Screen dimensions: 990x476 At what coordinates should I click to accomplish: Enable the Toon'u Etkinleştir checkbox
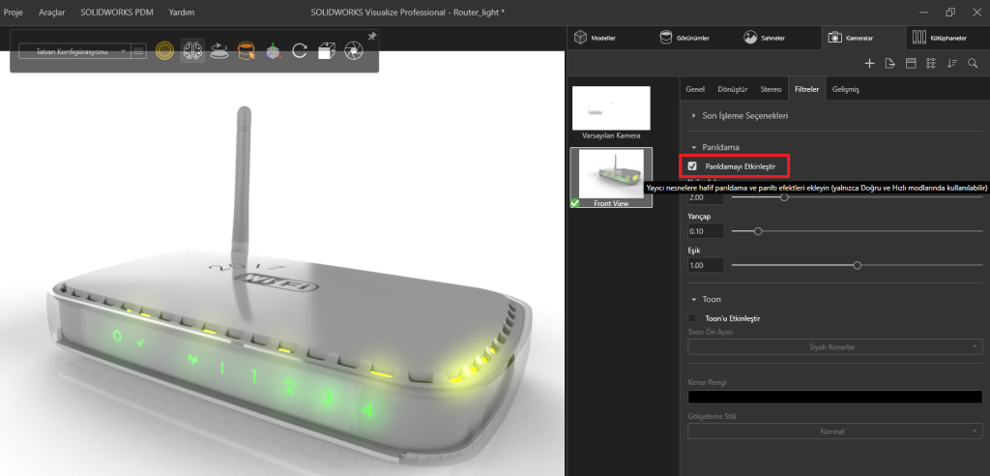click(x=692, y=317)
